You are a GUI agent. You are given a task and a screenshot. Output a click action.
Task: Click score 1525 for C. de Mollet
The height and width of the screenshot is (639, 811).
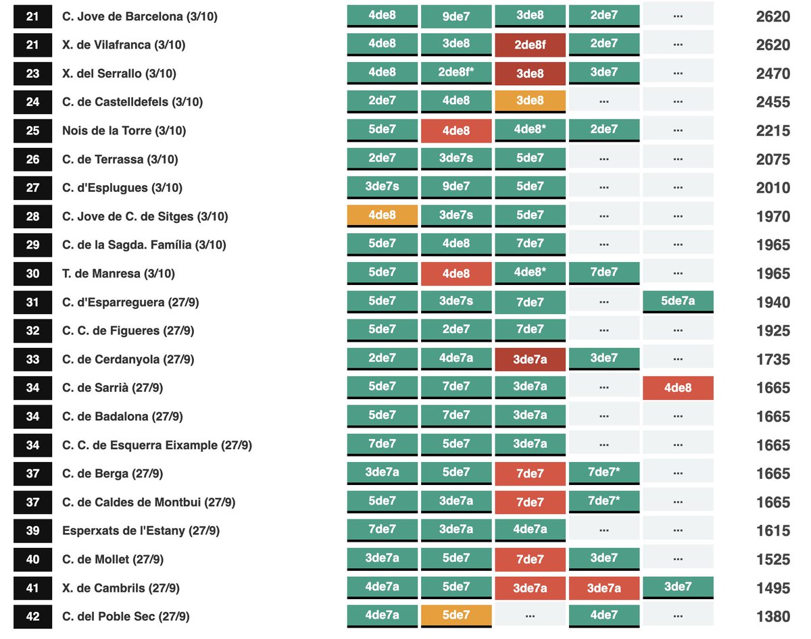click(x=773, y=559)
